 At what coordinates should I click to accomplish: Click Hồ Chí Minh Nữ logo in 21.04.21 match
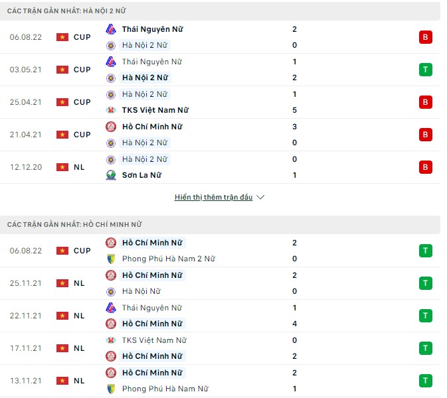click(111, 127)
